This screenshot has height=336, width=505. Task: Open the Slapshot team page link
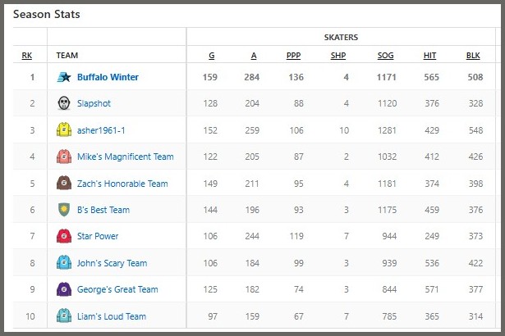(94, 104)
